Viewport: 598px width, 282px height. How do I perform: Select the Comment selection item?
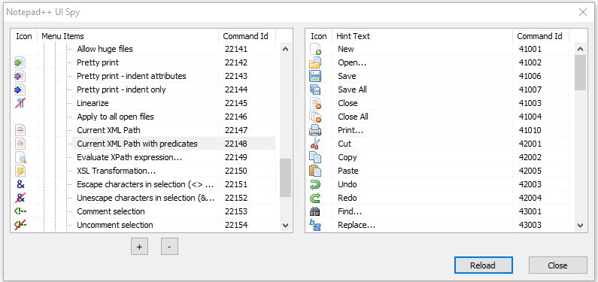pos(111,211)
